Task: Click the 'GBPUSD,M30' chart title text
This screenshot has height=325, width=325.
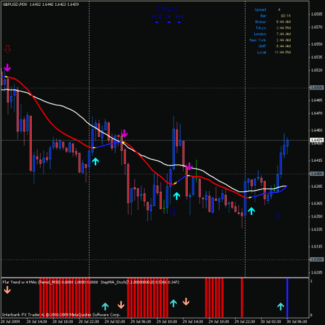Action: pos(15,4)
